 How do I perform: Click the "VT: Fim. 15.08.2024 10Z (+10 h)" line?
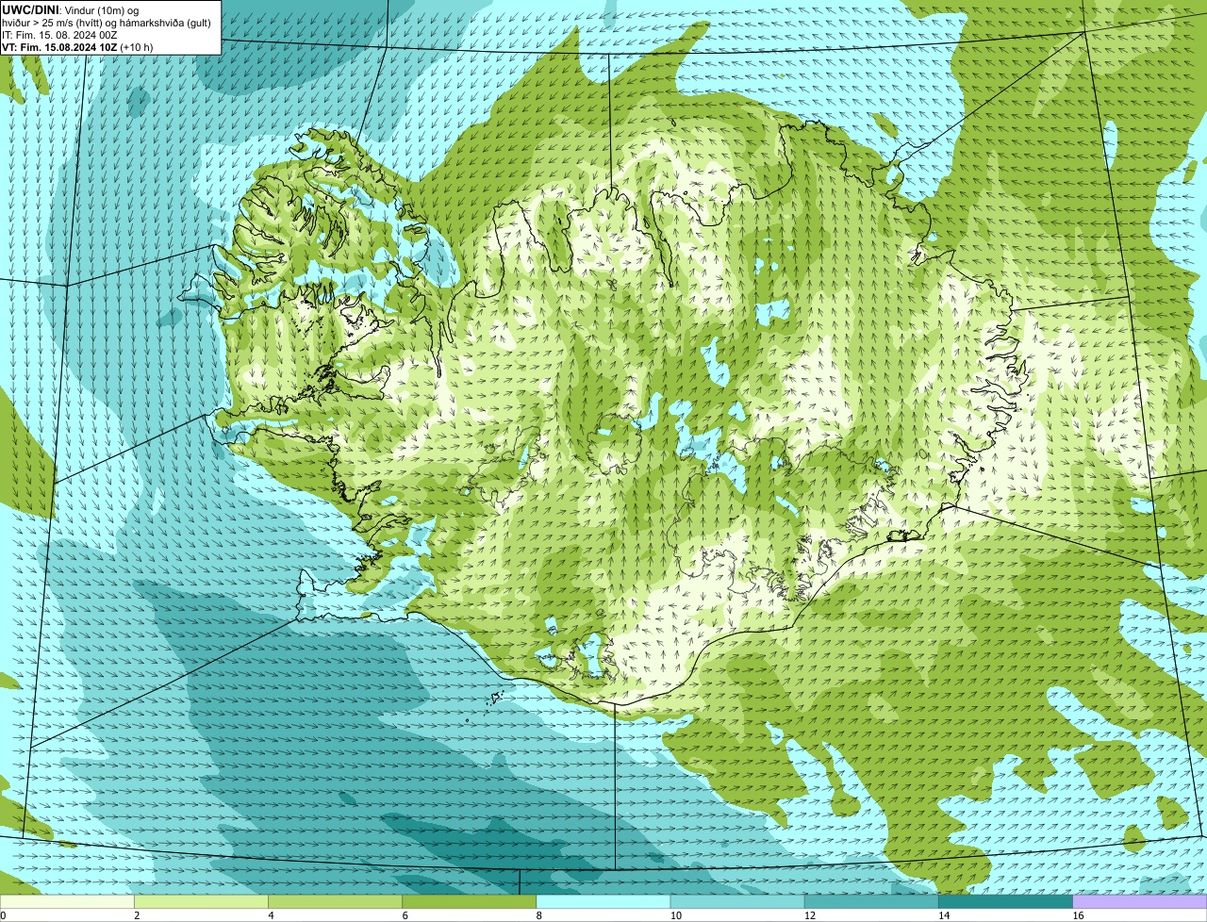point(77,47)
